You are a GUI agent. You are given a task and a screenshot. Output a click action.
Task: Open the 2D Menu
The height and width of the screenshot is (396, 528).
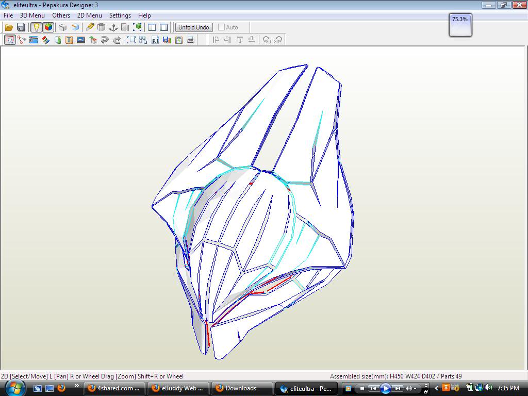click(90, 15)
